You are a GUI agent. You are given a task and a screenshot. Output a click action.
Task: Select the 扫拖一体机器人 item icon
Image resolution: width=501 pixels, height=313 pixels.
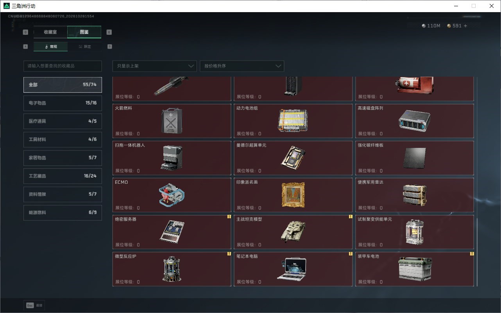[172, 157]
